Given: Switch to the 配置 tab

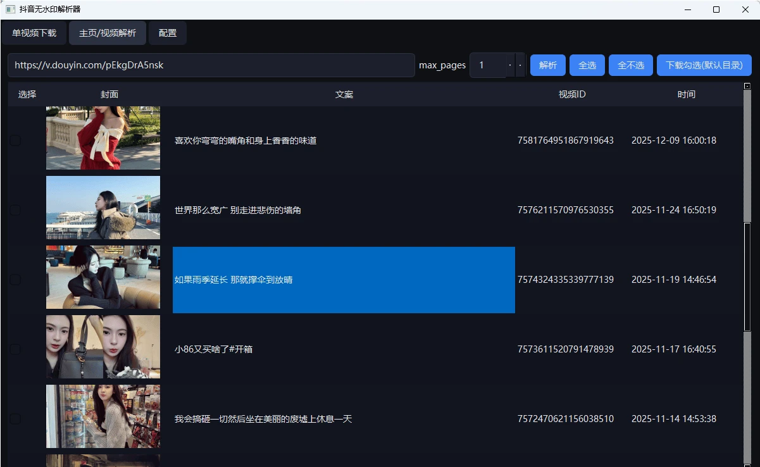Looking at the screenshot, I should [x=167, y=32].
